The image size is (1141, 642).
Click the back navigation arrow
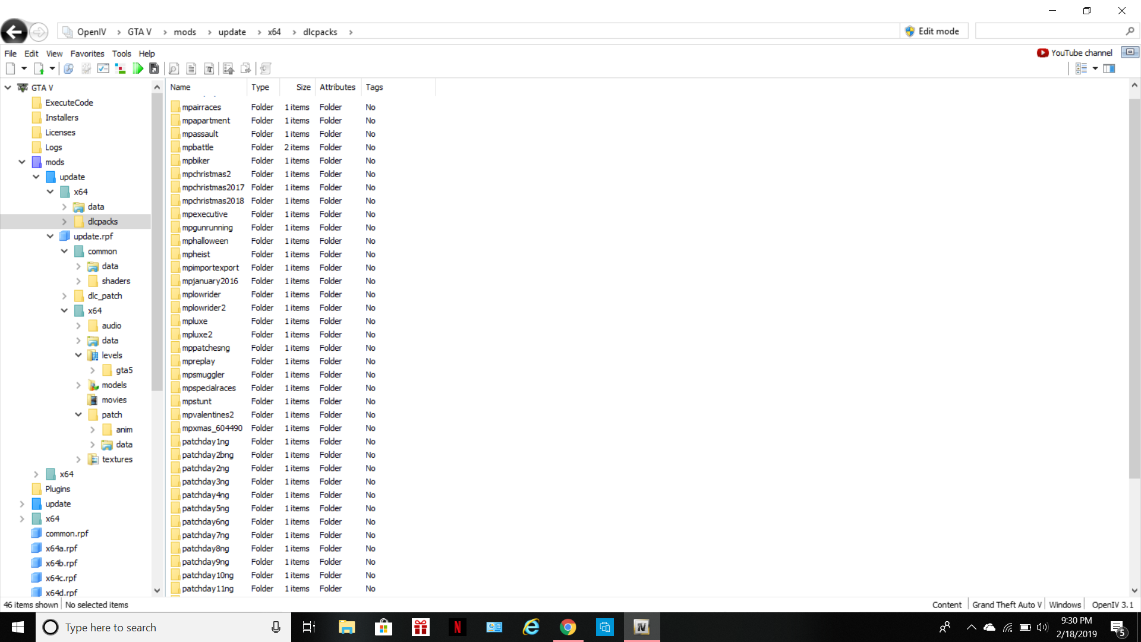point(14,32)
